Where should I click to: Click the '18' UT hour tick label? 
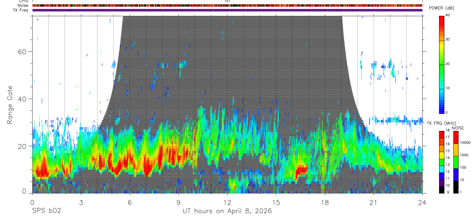tap(325, 202)
